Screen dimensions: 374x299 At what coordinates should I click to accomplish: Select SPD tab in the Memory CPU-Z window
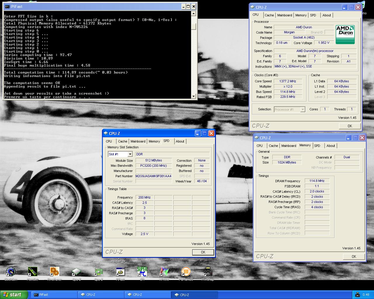[x=317, y=146]
